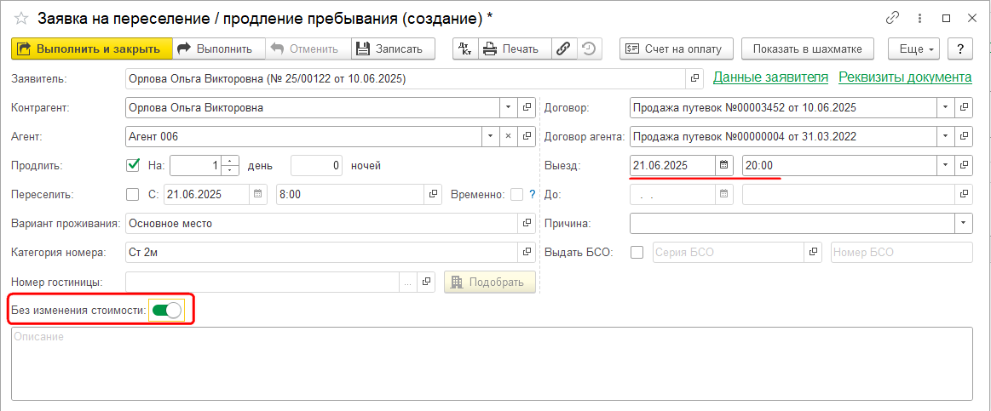Screen dimensions: 991x411
Task: Click Выполнить и закрыть button
Action: pyautogui.click(x=92, y=49)
